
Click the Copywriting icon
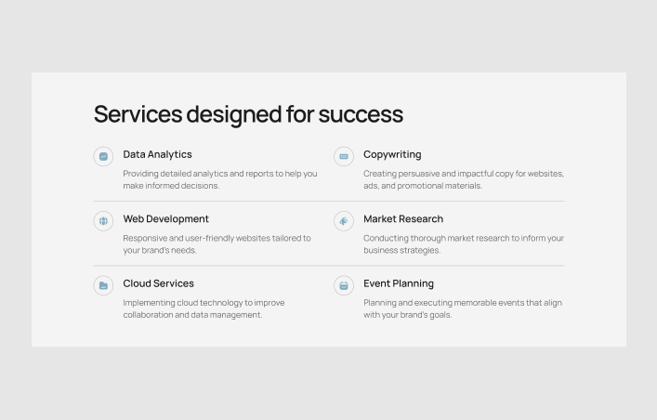click(x=344, y=157)
